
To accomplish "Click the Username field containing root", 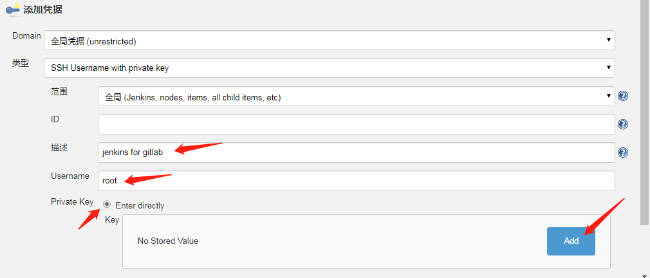I will point(356,181).
